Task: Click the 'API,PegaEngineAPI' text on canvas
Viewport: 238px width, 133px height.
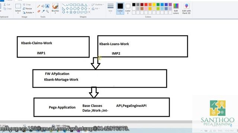Action: tap(131, 106)
